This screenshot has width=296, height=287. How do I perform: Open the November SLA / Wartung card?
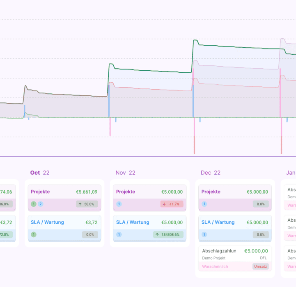click(x=149, y=222)
